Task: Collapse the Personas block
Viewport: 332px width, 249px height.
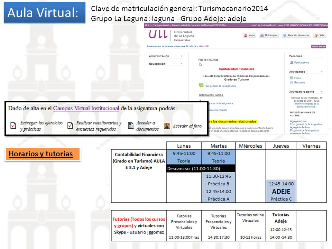Action: pyautogui.click(x=321, y=56)
